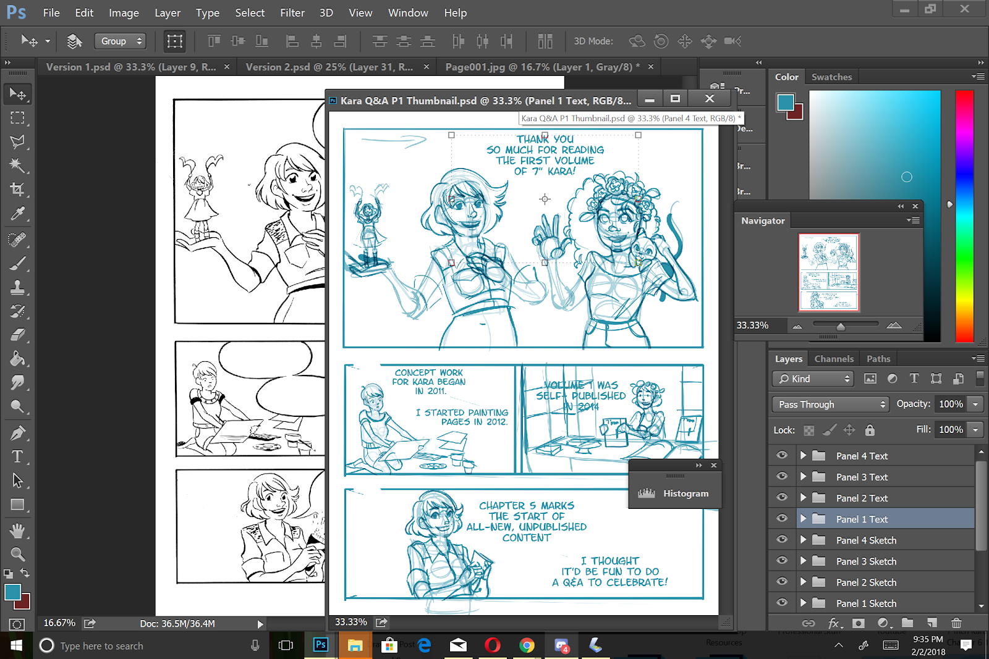Select the Clone Stamp tool
The height and width of the screenshot is (659, 989).
pos(17,287)
